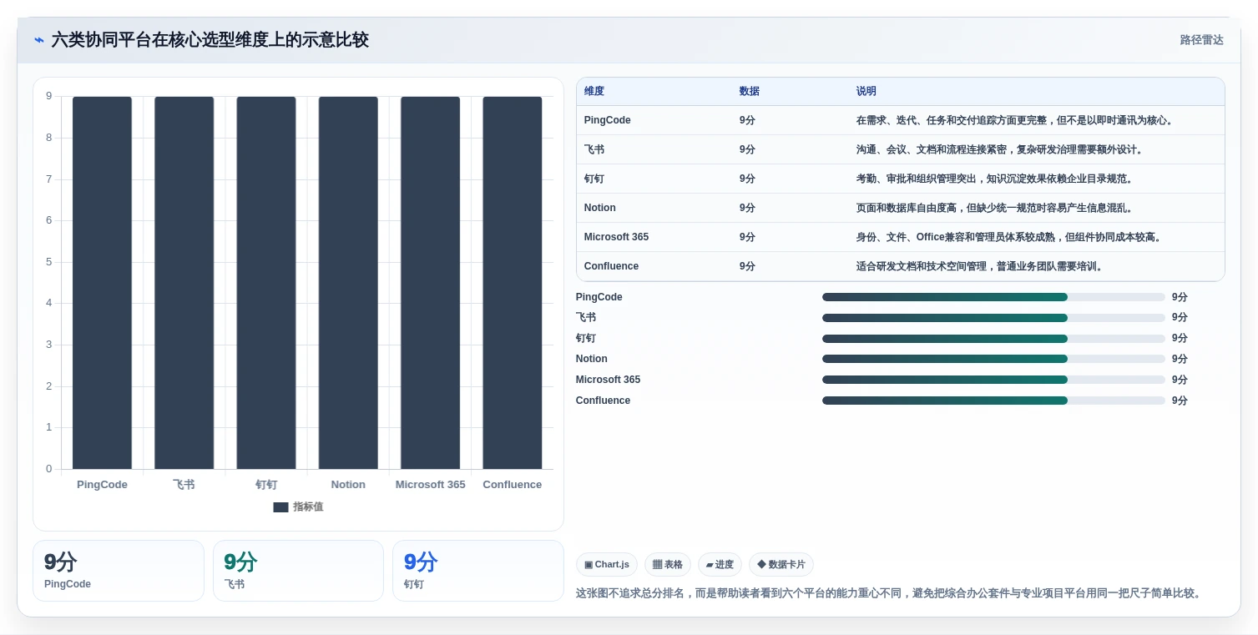Click the chart title heading

point(210,40)
